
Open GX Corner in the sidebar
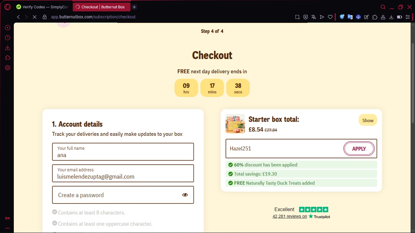[x=7, y=218]
